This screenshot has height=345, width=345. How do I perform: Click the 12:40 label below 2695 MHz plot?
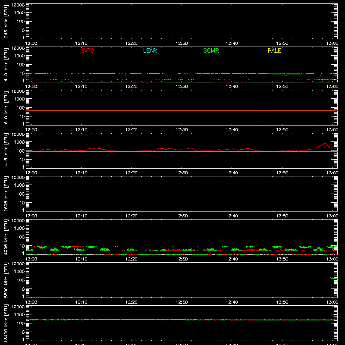click(x=232, y=216)
